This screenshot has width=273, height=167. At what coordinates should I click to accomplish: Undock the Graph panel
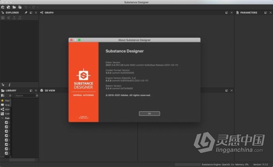226,12
